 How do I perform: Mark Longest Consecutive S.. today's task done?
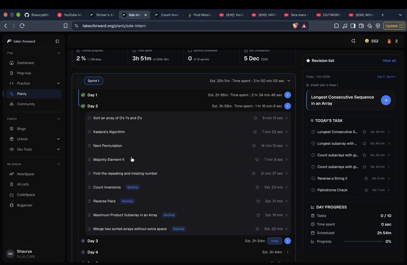pyautogui.click(x=313, y=132)
